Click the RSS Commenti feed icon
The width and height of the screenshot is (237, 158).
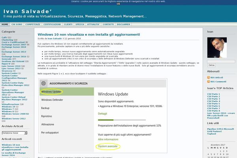pos(209,81)
